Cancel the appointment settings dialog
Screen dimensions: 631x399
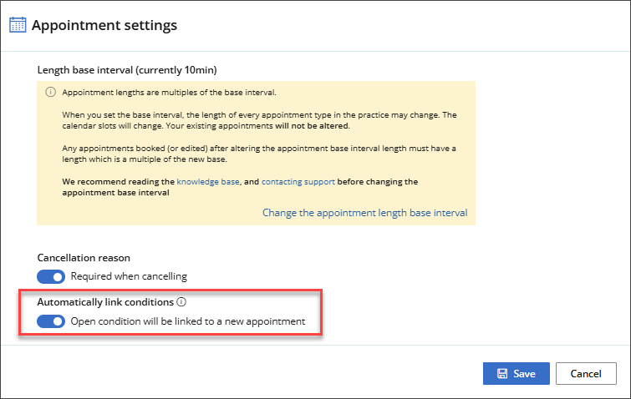(x=586, y=374)
